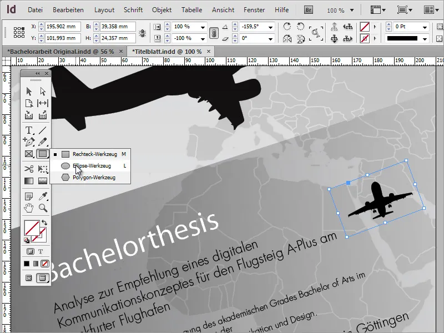Switch to Normal view mode
The width and height of the screenshot is (444, 333).
(29, 278)
